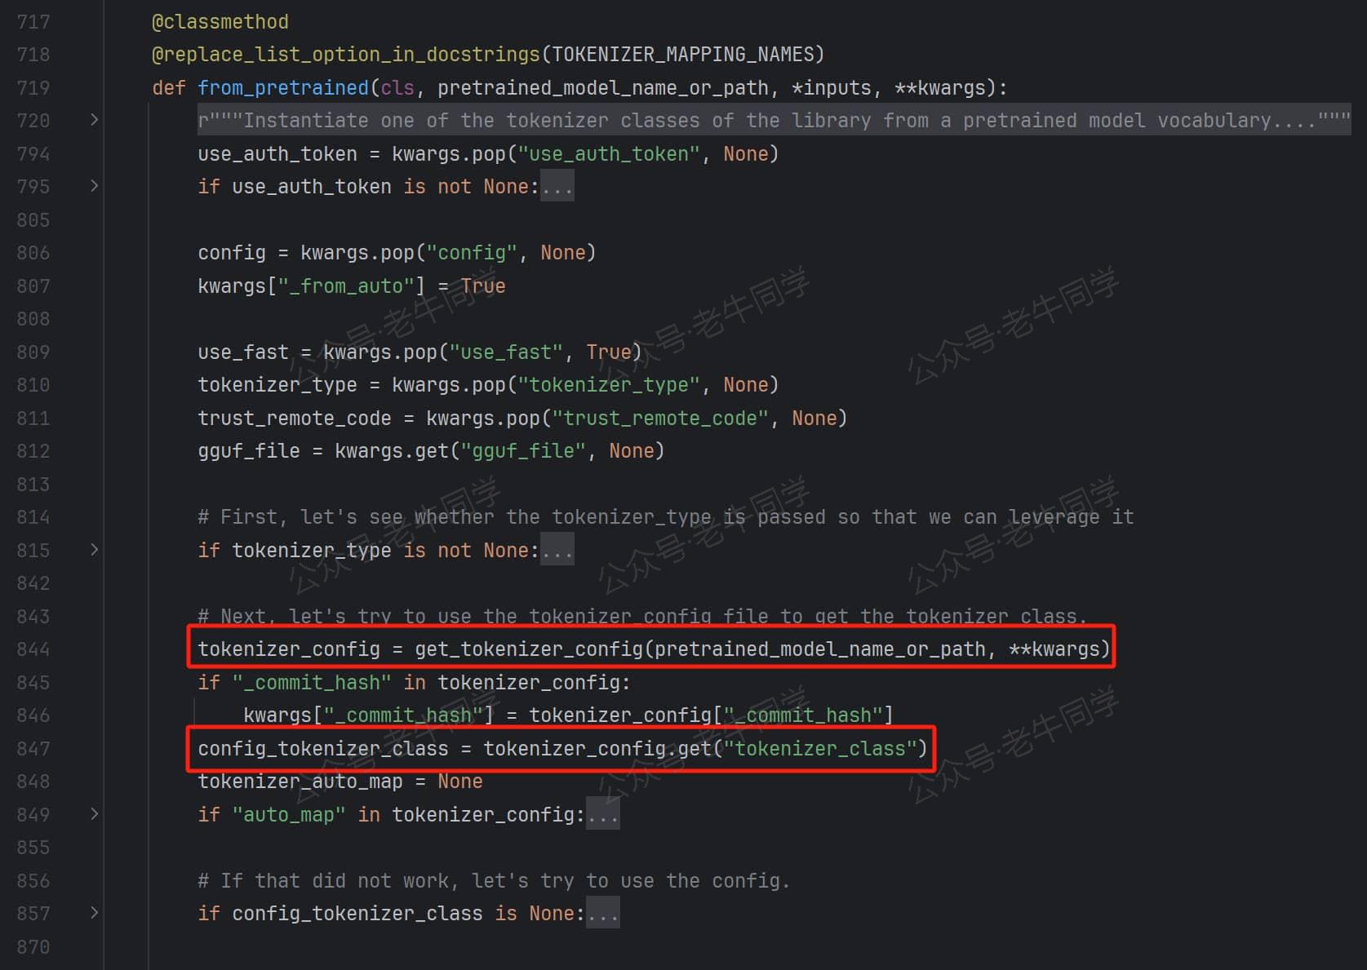1367x970 pixels.
Task: Click the folded ellipsis after use_auth_token is not None
Action: coord(557,187)
